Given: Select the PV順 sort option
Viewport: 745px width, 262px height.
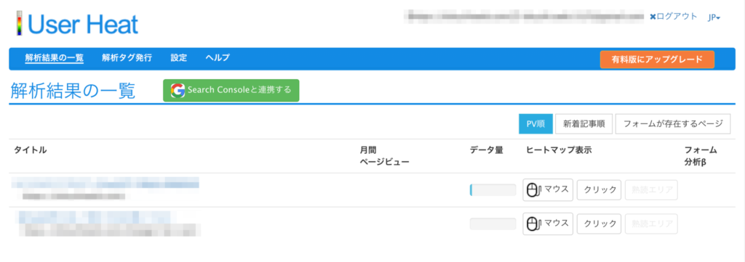Looking at the screenshot, I should (535, 124).
